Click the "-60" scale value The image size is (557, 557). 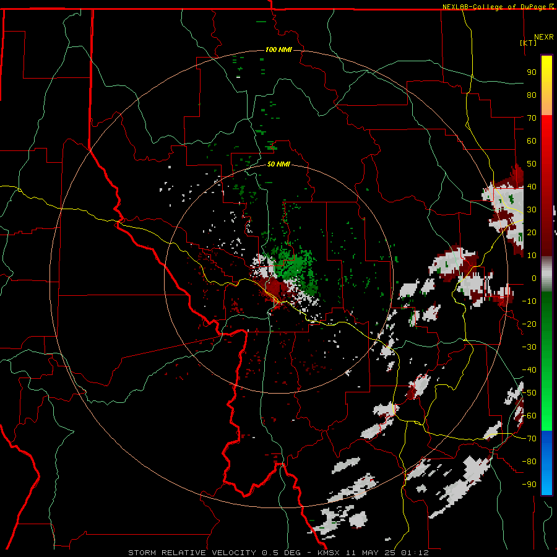coord(529,416)
